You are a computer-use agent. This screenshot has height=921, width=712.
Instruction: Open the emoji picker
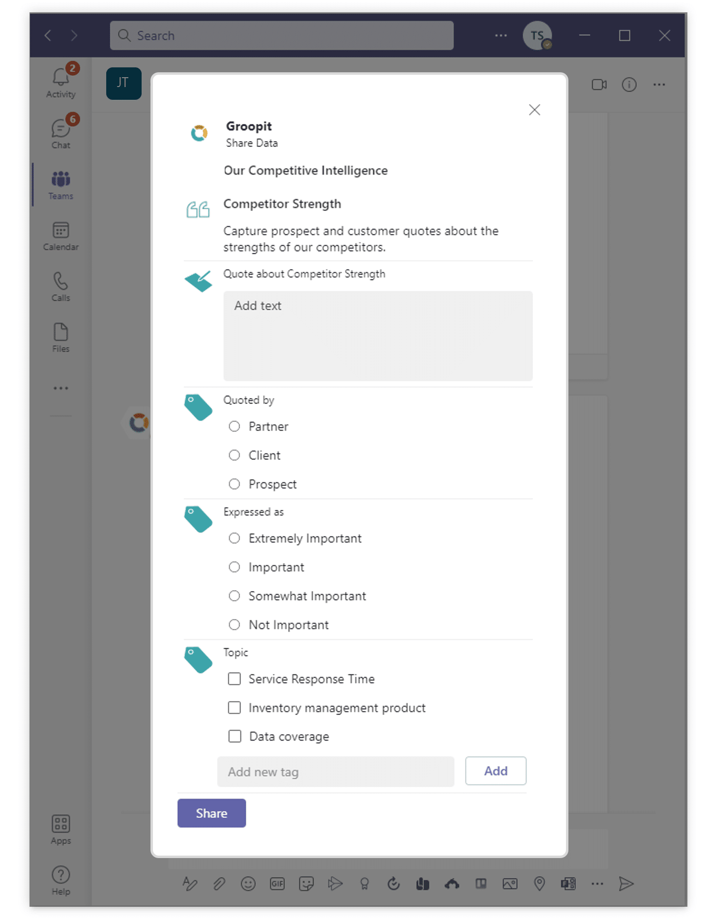(x=248, y=884)
